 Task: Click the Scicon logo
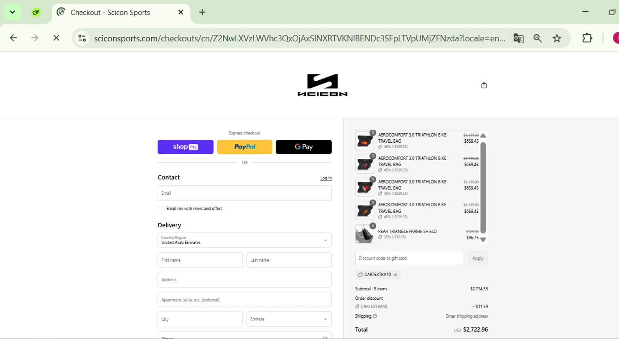click(x=323, y=85)
